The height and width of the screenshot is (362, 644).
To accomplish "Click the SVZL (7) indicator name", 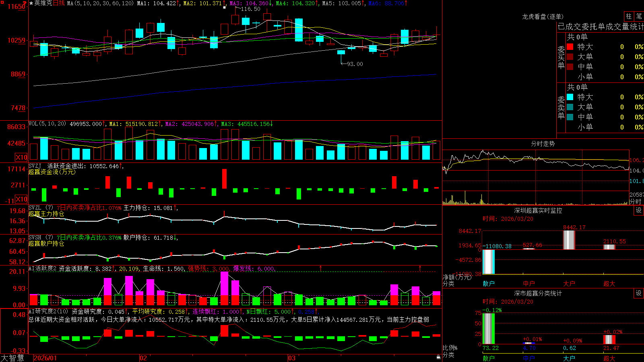I will [x=41, y=208].
